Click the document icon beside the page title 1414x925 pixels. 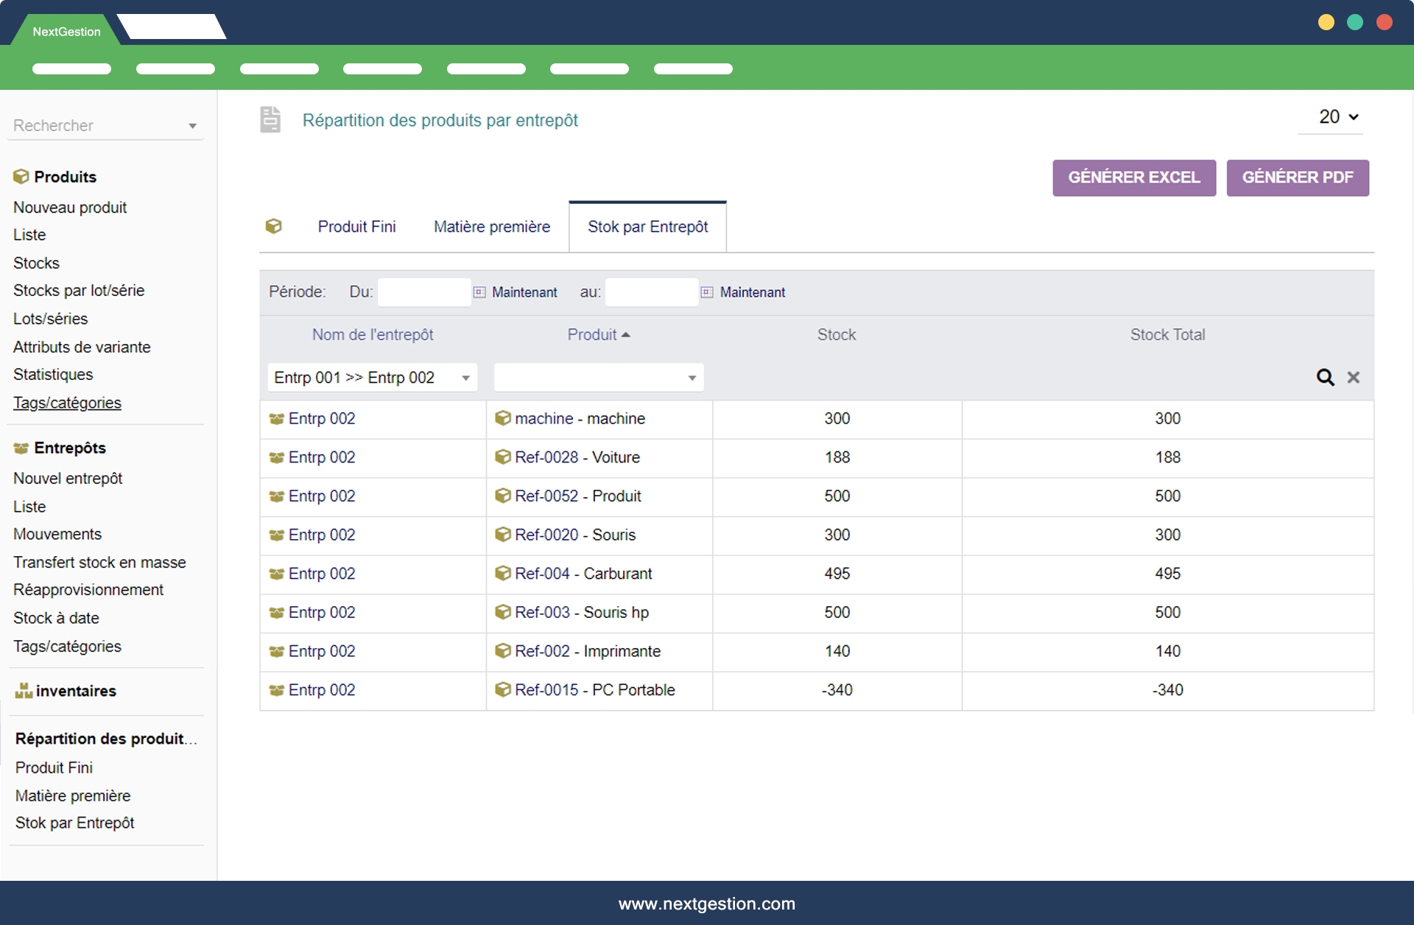tap(270, 119)
